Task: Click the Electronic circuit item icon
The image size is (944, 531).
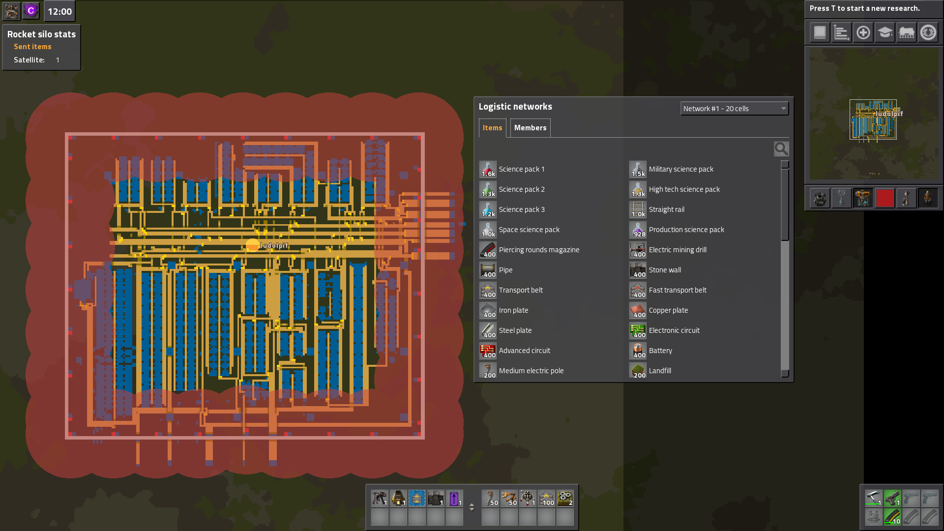Action: 638,330
